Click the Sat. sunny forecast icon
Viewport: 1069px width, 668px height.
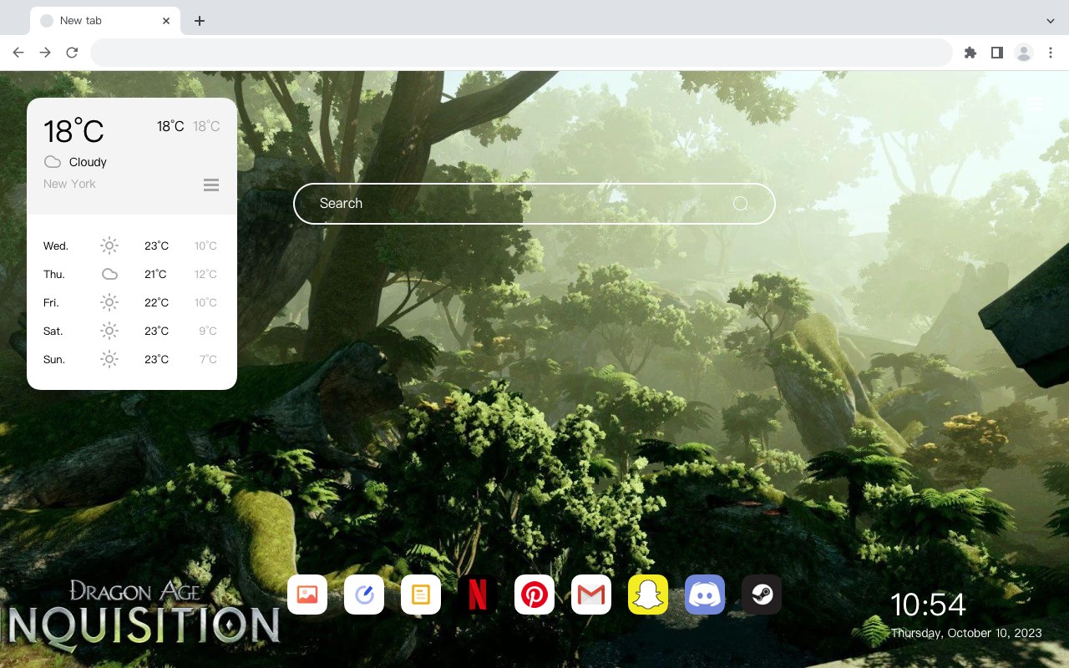tap(109, 331)
